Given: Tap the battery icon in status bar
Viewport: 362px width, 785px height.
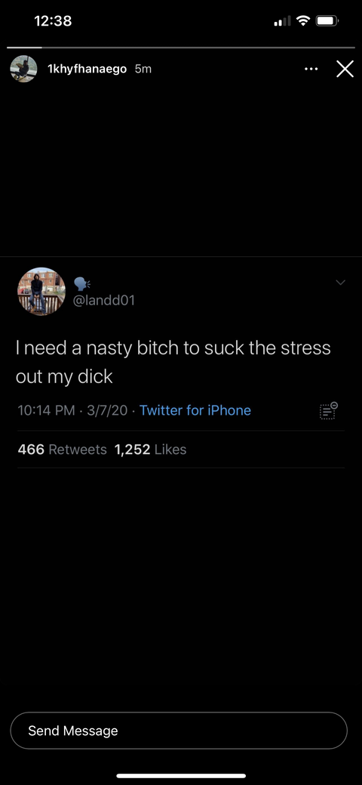Looking at the screenshot, I should click(328, 21).
